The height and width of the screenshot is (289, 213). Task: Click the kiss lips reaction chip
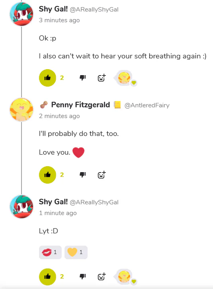click(x=50, y=252)
